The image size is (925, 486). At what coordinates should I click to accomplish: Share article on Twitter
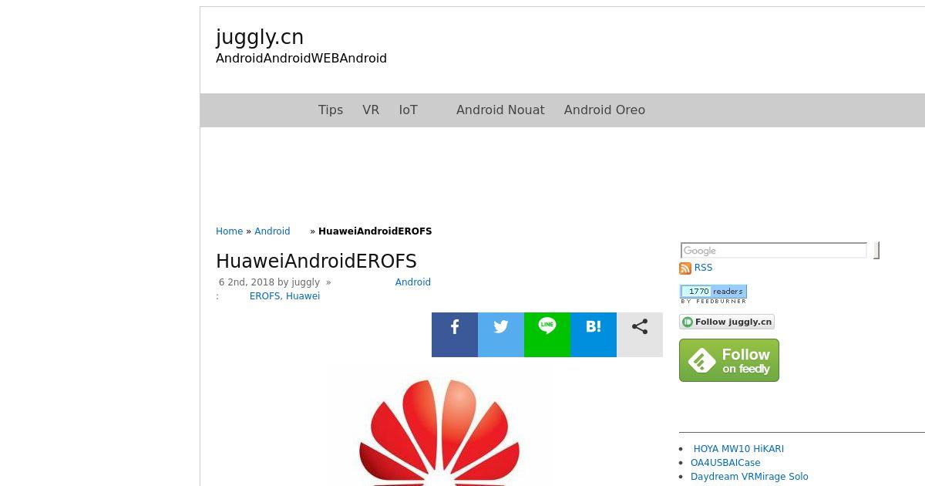[501, 335]
